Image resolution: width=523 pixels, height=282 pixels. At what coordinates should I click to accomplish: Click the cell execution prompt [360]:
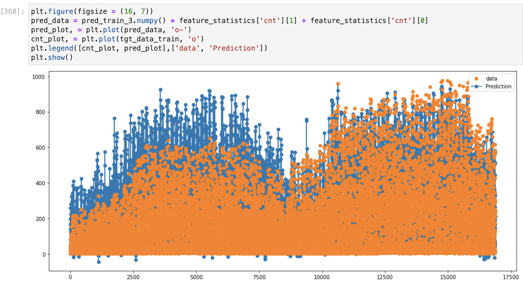click(x=12, y=11)
